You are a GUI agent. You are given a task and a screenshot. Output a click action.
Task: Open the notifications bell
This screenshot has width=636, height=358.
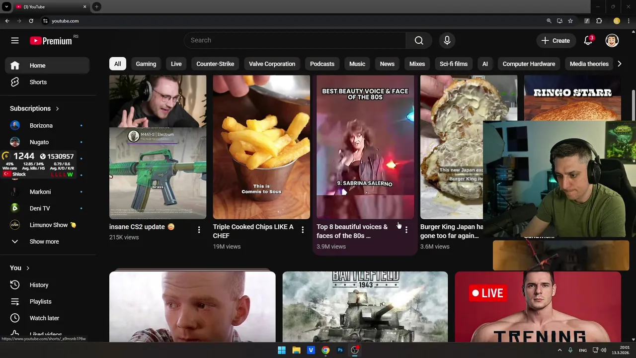coord(588,40)
